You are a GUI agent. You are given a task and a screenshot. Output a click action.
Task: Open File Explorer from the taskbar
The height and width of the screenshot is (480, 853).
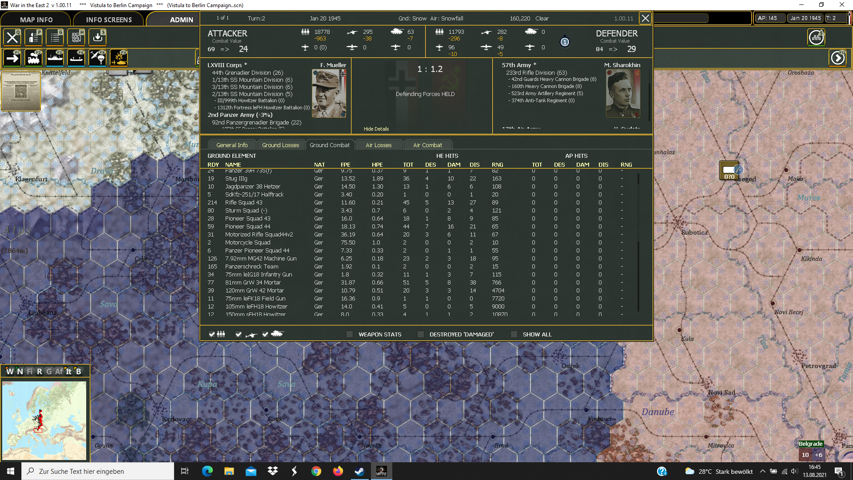click(229, 471)
